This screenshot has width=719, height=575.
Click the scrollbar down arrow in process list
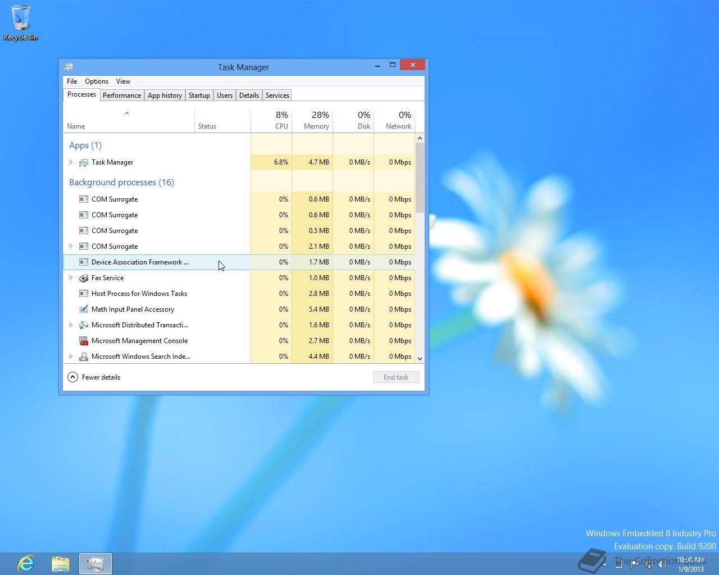point(420,358)
